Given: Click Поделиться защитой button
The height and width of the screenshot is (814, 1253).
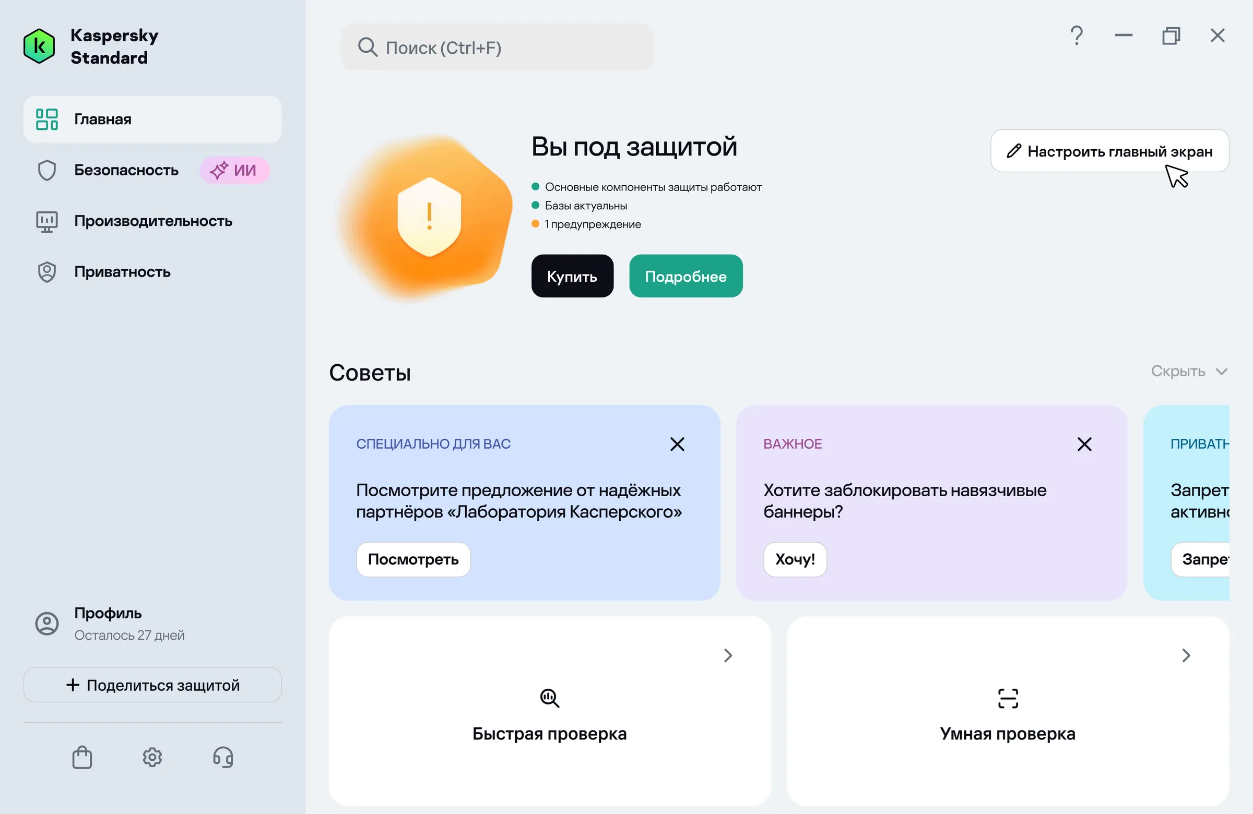Looking at the screenshot, I should click(152, 685).
